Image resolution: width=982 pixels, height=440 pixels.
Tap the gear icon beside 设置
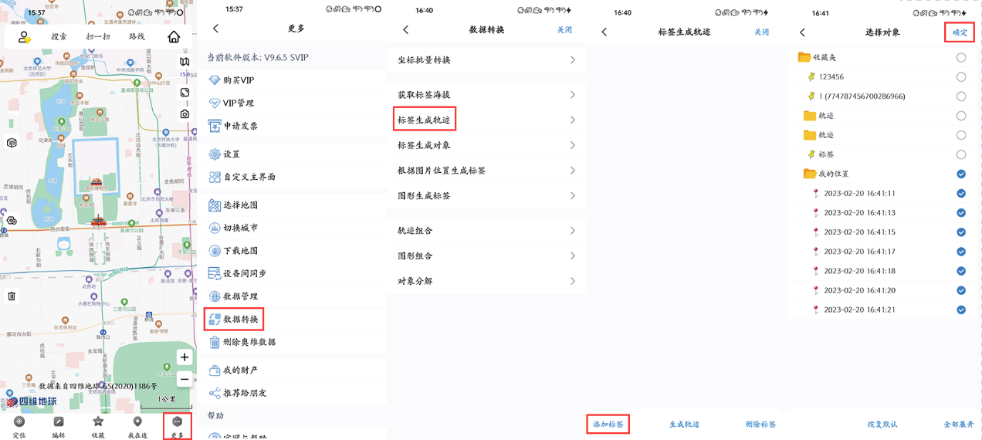(x=215, y=154)
